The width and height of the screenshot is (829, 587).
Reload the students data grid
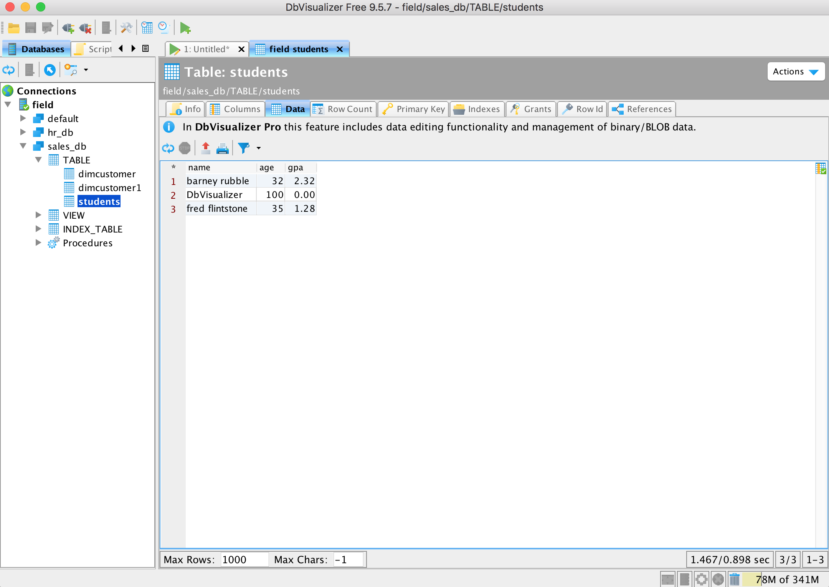tap(168, 148)
